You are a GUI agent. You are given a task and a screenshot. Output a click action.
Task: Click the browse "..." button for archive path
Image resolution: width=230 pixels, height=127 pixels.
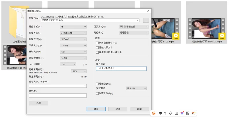pyautogui.click(x=146, y=20)
